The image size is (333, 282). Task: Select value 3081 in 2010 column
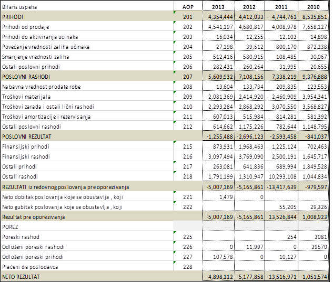pyautogui.click(x=321, y=237)
